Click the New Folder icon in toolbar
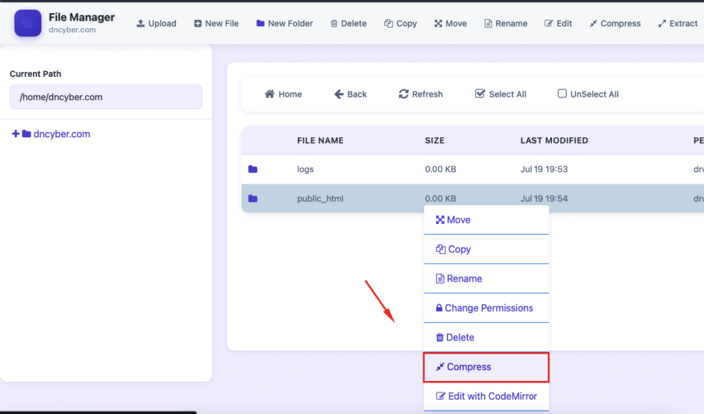This screenshot has width=704, height=414. [261, 23]
